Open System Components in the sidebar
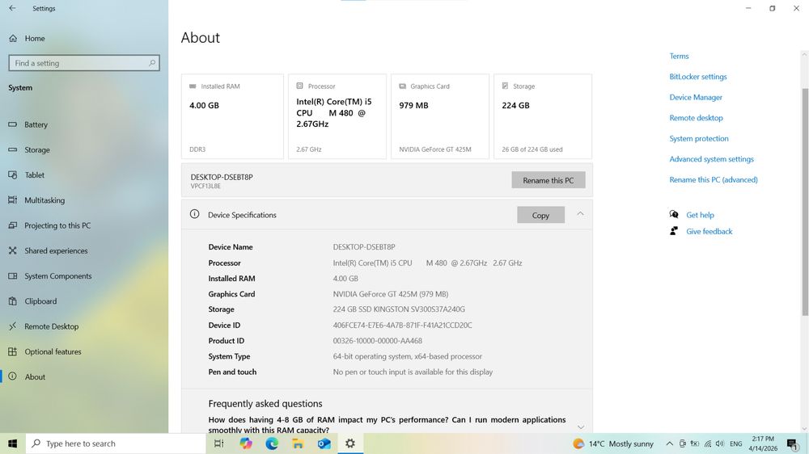The image size is (809, 454). pyautogui.click(x=57, y=276)
